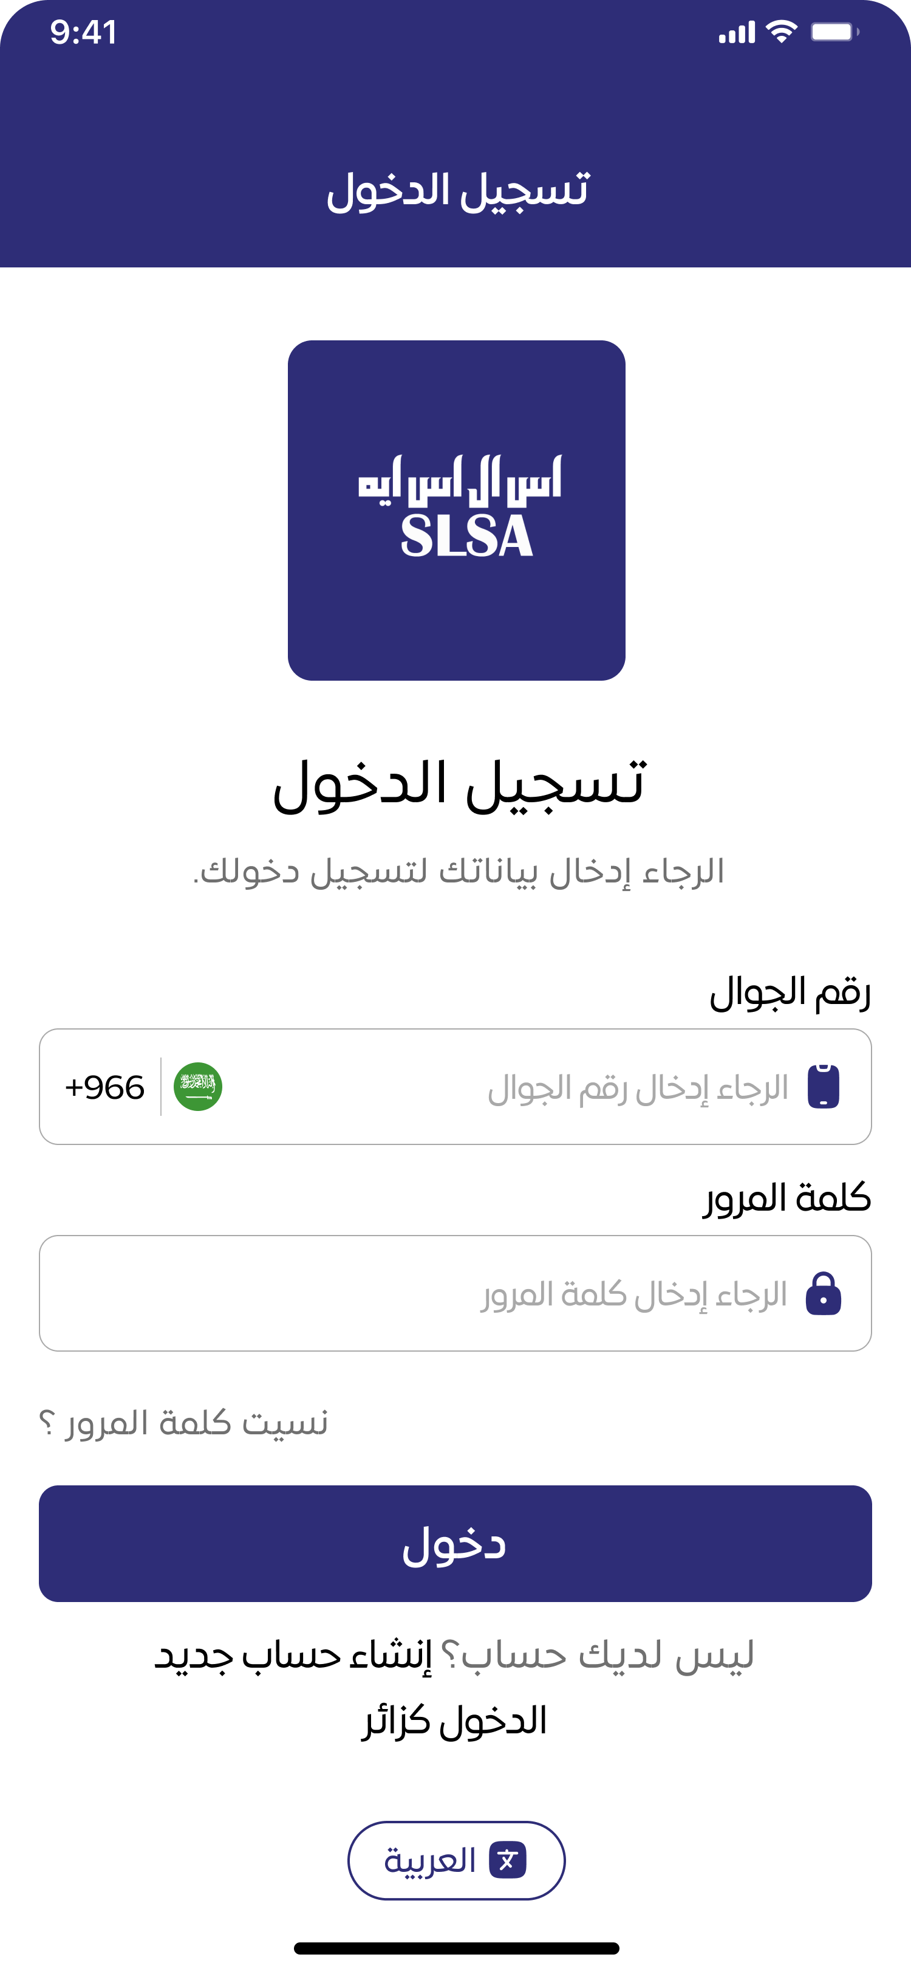Screen dimensions: 911x1974
Task: Click the SLSA logo image
Action: (456, 509)
